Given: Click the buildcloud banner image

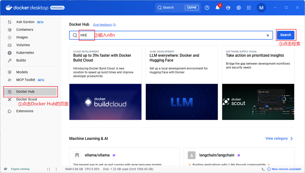Looking at the screenshot, I should tap(105, 102).
